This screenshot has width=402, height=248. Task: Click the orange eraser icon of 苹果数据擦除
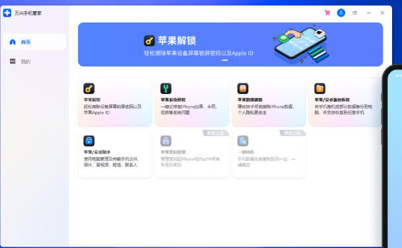243,89
